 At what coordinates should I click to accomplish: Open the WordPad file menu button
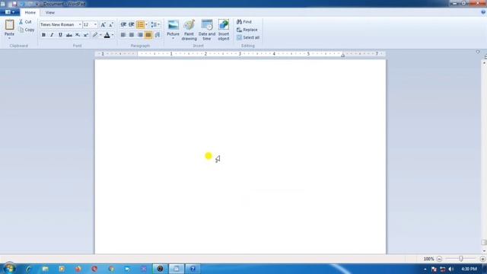click(x=10, y=12)
